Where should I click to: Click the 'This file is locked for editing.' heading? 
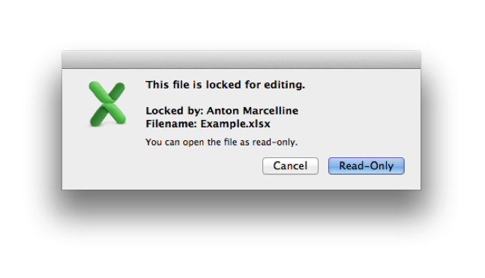tap(225, 85)
